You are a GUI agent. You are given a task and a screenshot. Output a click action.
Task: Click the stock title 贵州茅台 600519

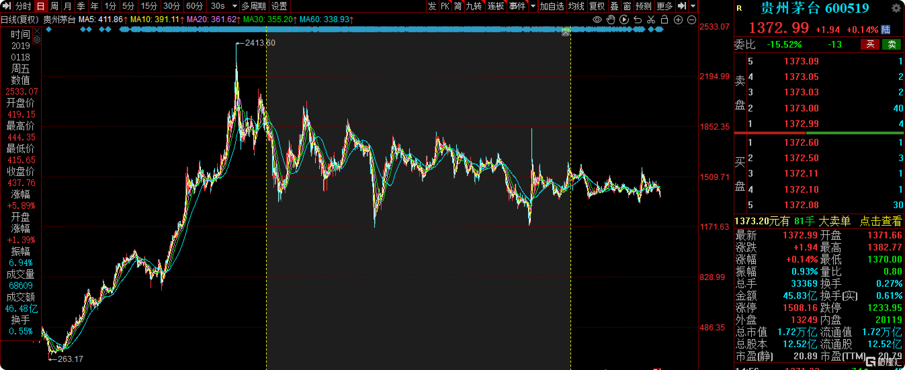pos(814,8)
